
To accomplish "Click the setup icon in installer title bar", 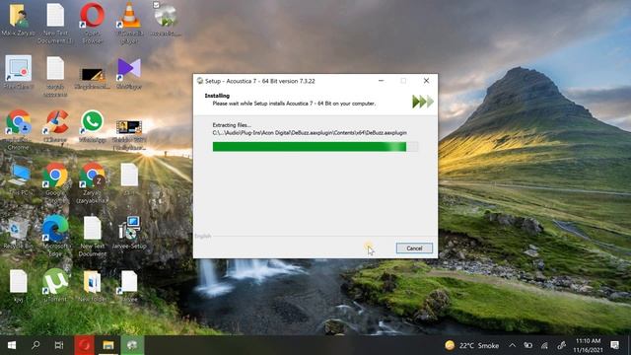I will pos(199,81).
